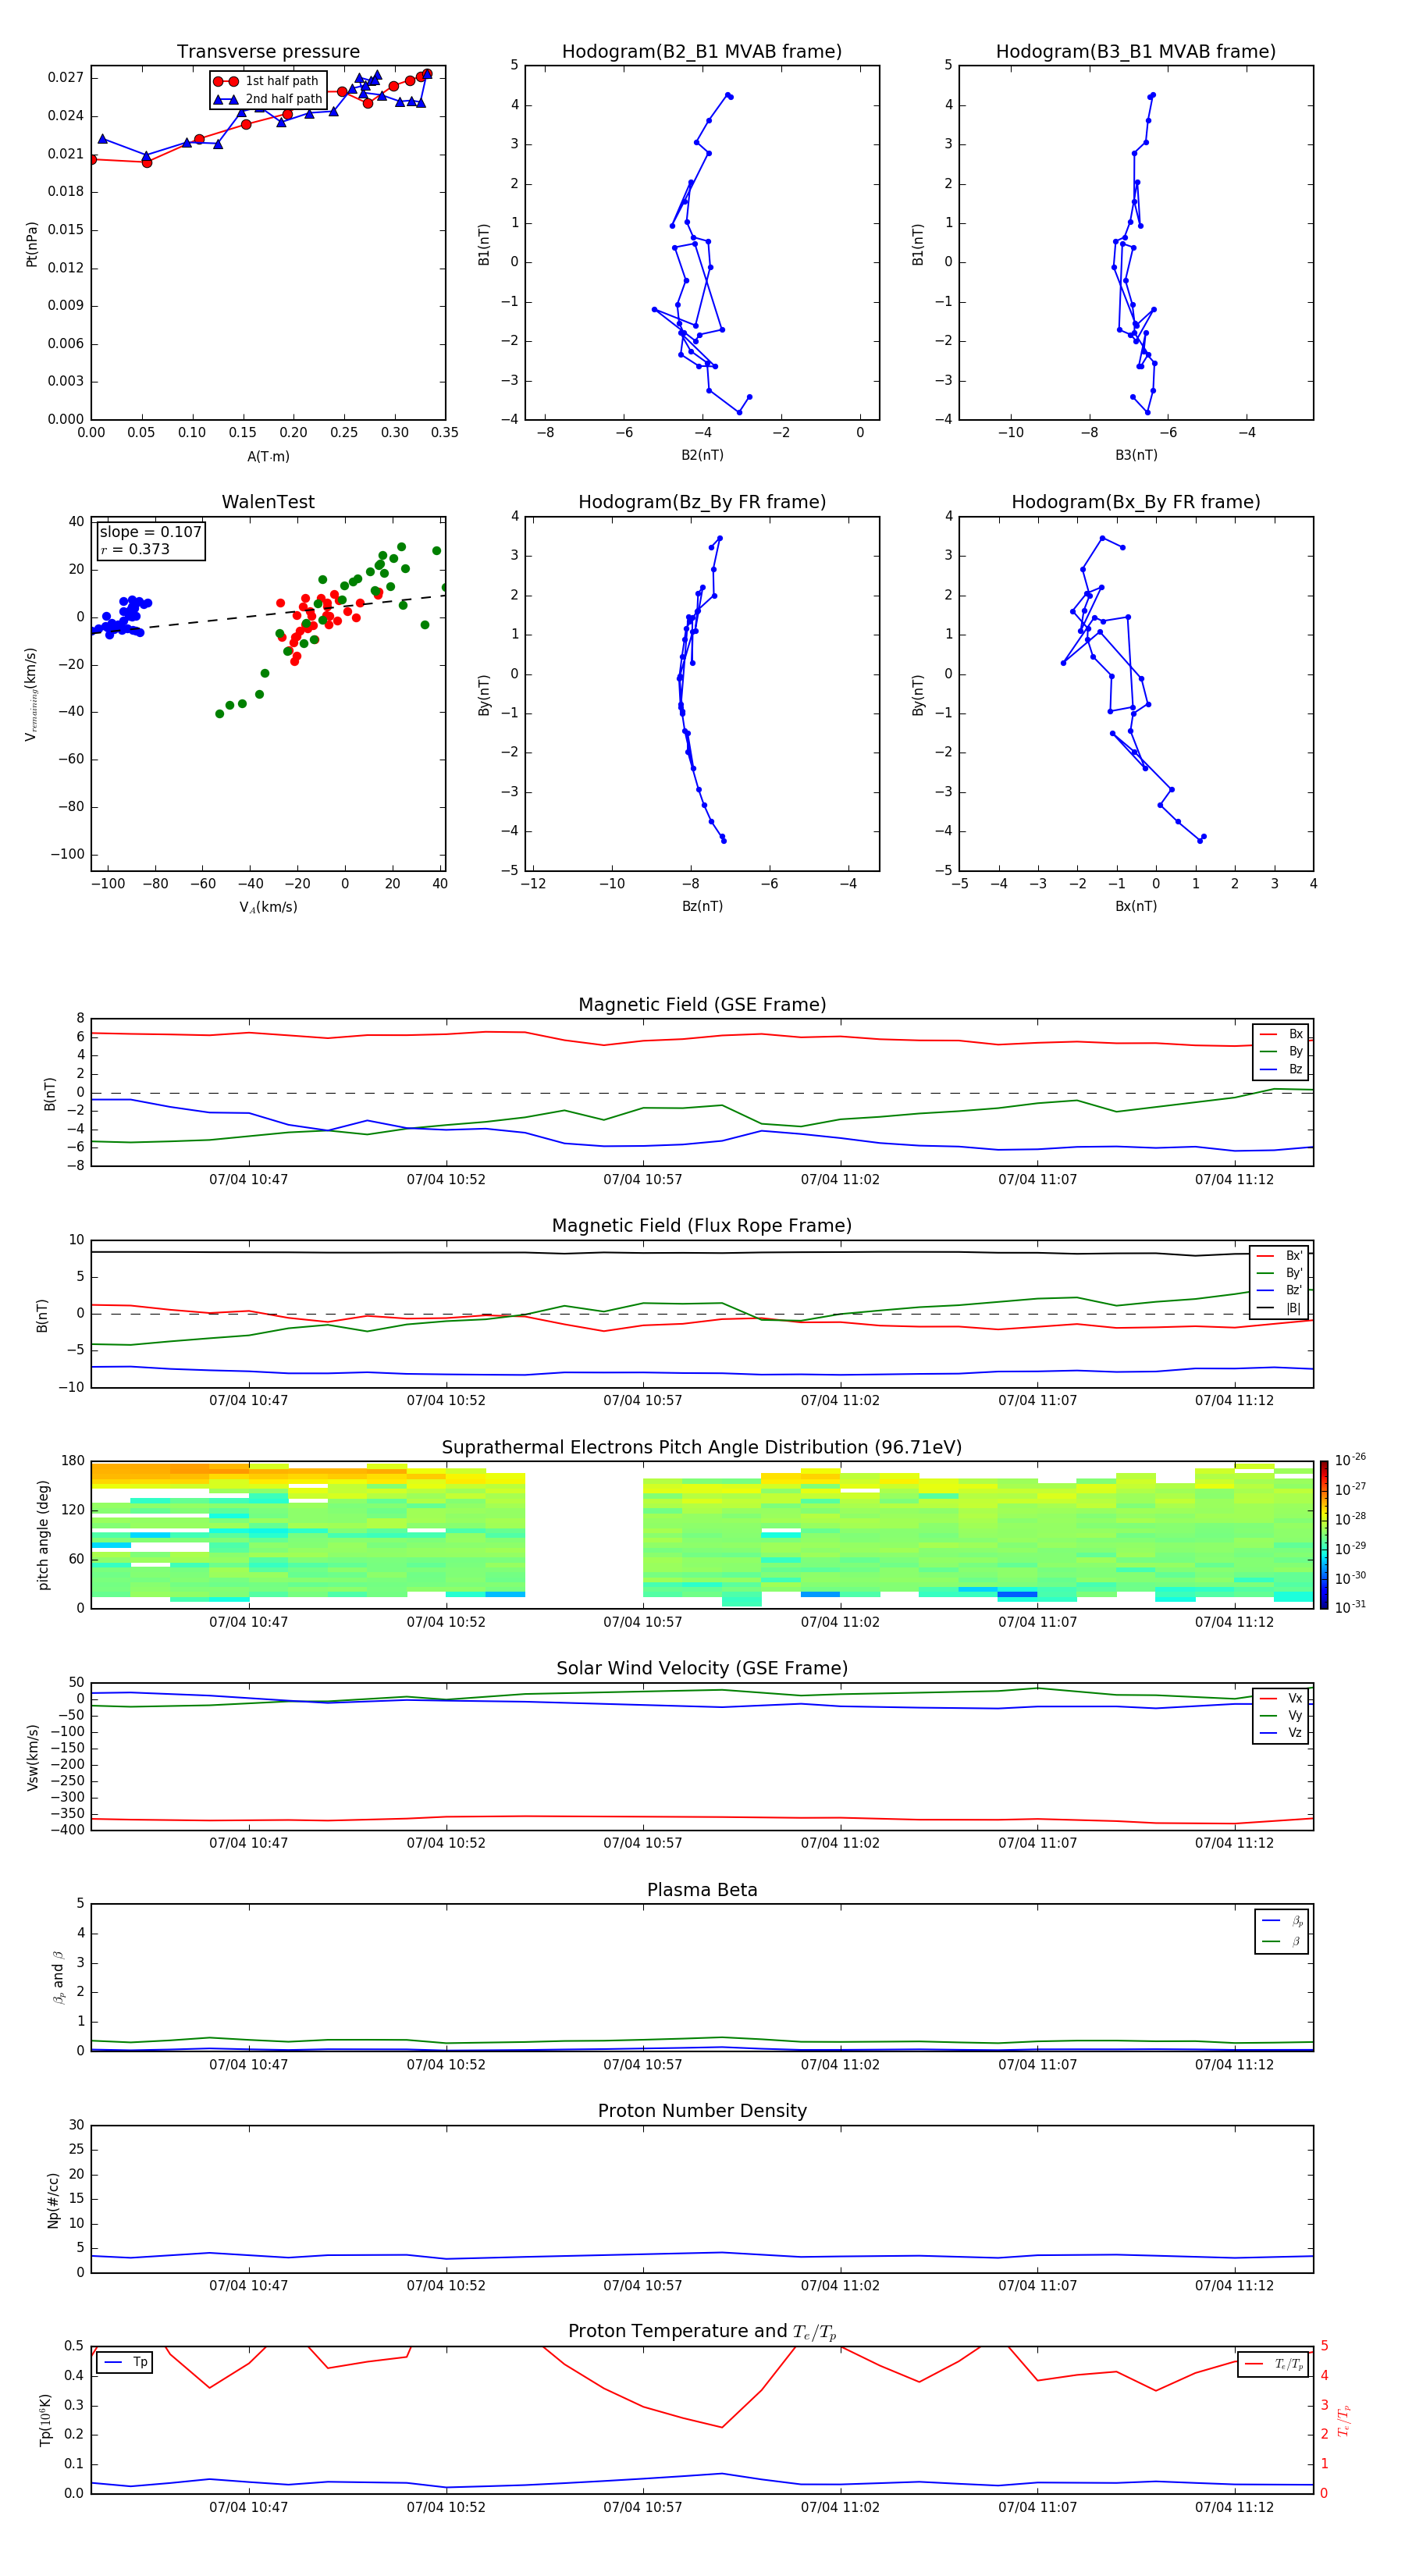Click the 'Magnetic Field (Flux Rope Frame)' title
The image size is (1405, 2576).
tap(702, 1226)
